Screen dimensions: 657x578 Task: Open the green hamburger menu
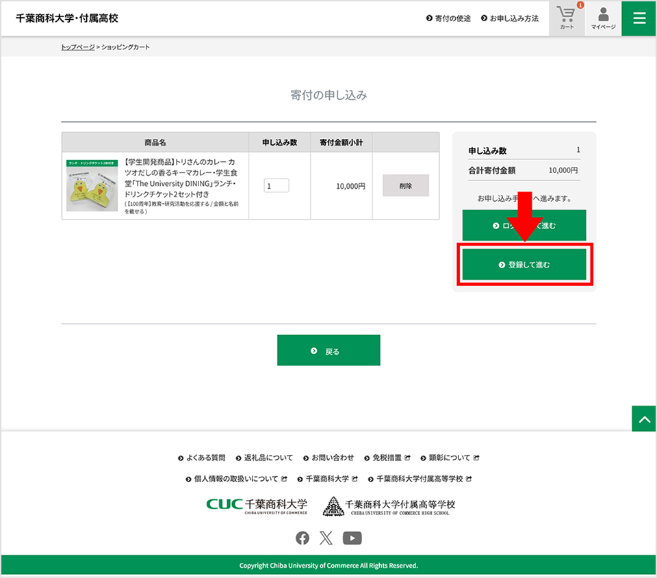coord(639,18)
